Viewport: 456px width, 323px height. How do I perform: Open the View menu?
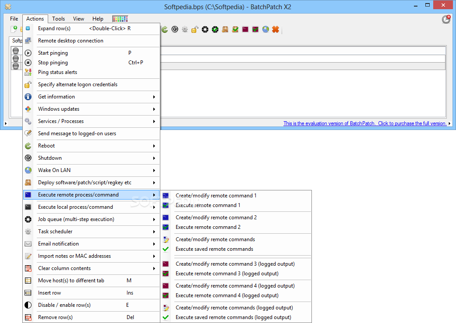(x=78, y=18)
